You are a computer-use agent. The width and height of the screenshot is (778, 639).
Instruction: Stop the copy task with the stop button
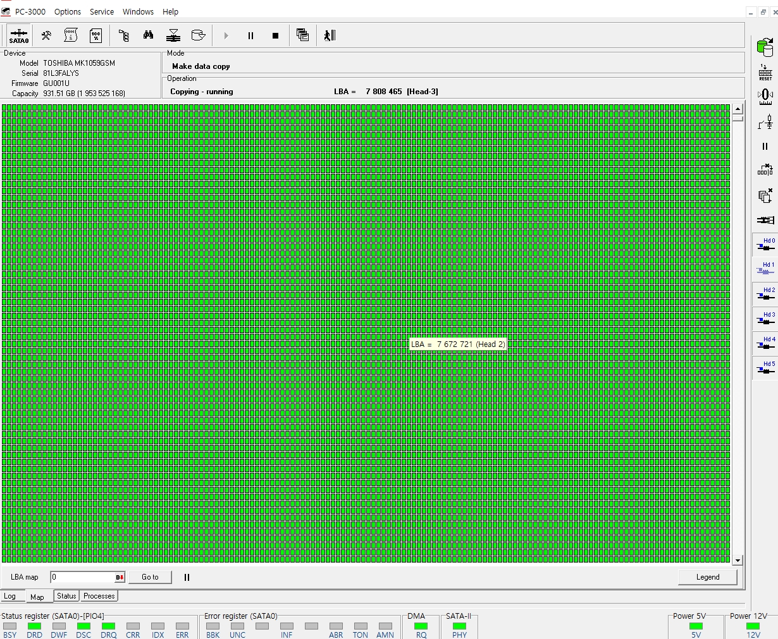click(275, 35)
